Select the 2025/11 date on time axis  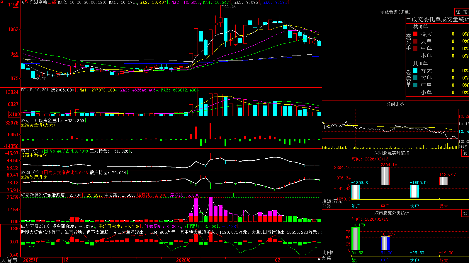[31, 260]
